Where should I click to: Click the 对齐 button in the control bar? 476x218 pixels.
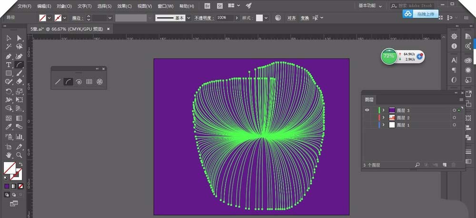tap(291, 18)
